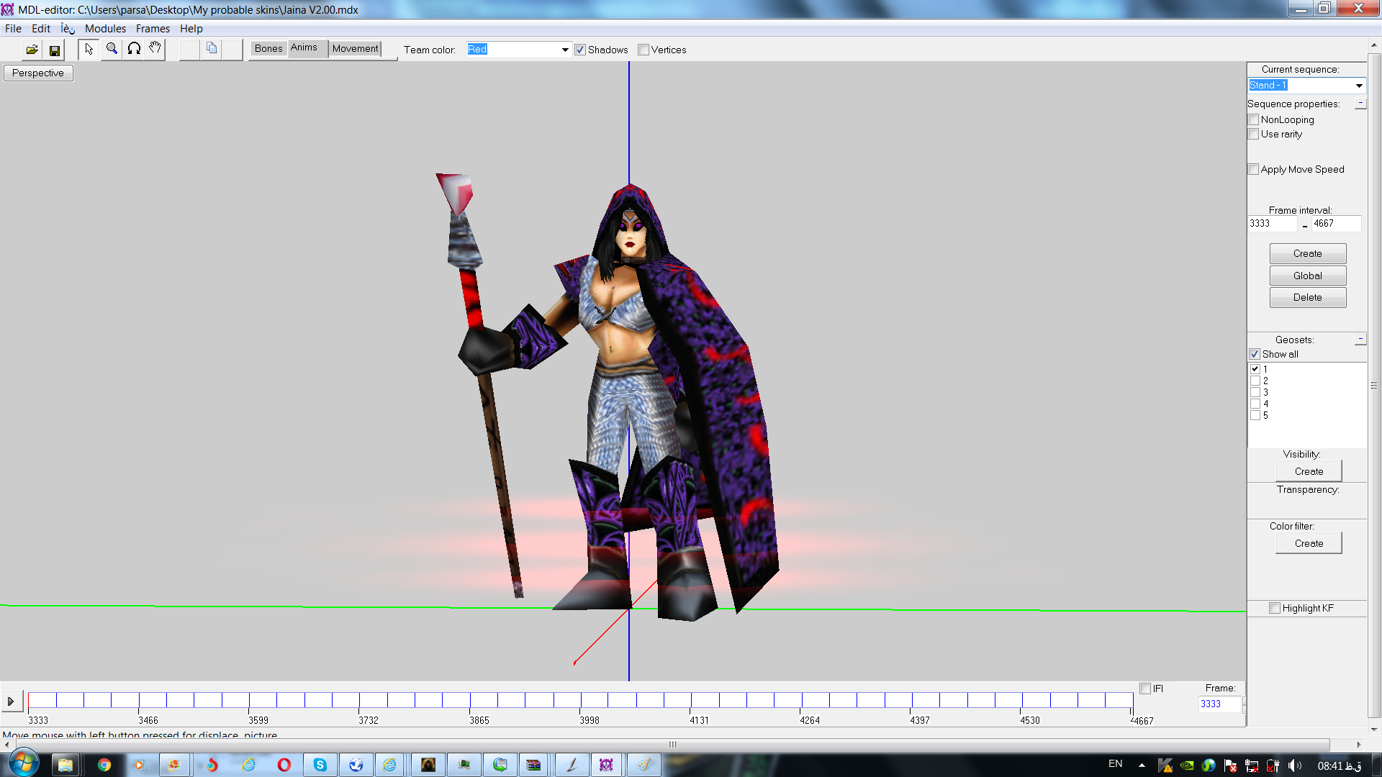The height and width of the screenshot is (777, 1382).
Task: Switch to the Anims tab
Action: (x=307, y=47)
